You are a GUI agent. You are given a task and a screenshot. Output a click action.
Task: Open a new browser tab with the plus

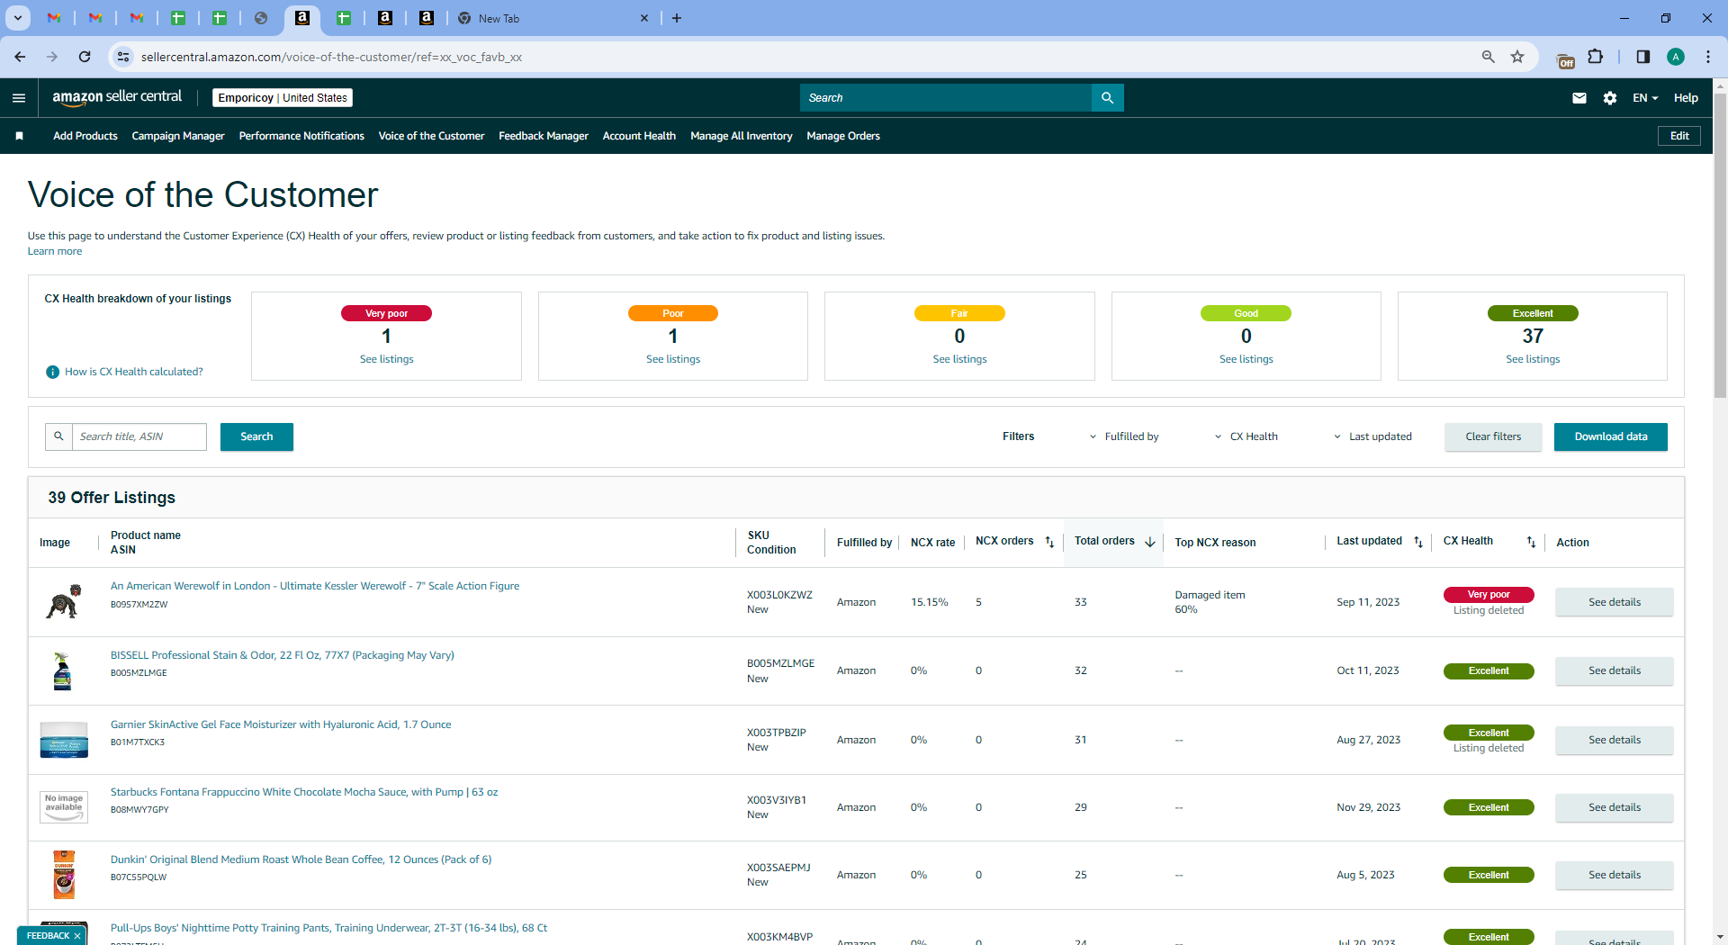tap(677, 18)
